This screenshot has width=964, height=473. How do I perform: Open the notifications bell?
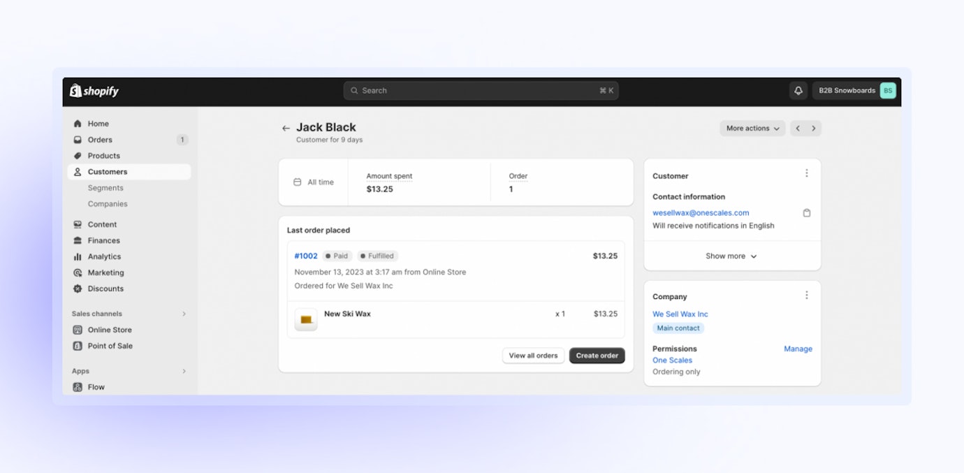tap(798, 90)
